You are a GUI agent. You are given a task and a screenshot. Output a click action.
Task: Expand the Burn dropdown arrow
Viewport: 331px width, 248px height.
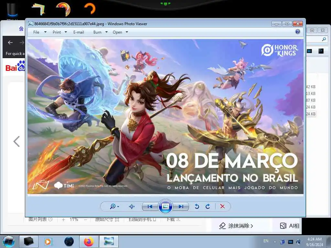point(106,32)
